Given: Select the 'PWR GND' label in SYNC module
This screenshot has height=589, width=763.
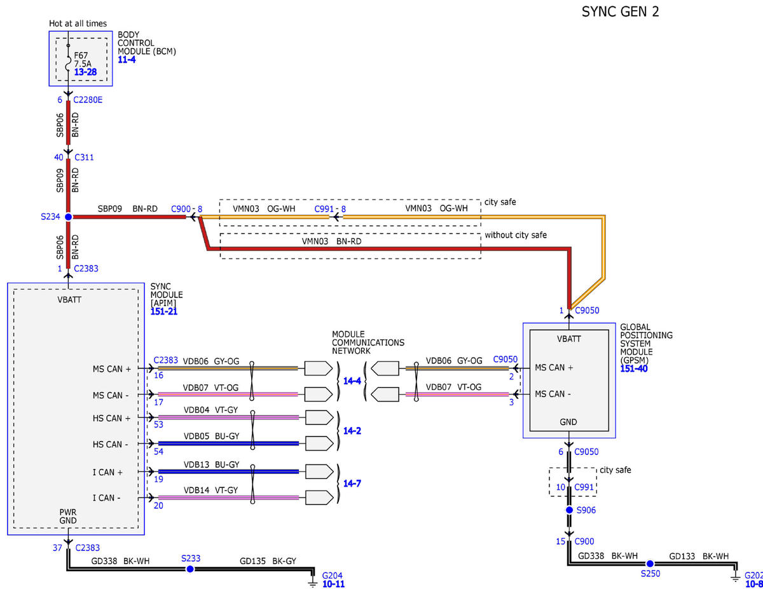Looking at the screenshot, I should 68,516.
